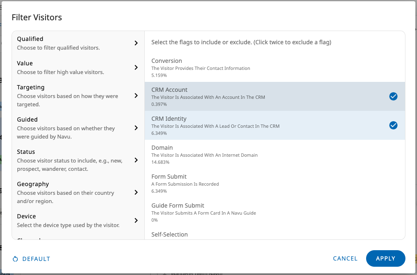Include the Domain flag
417x275 pixels.
274,154
